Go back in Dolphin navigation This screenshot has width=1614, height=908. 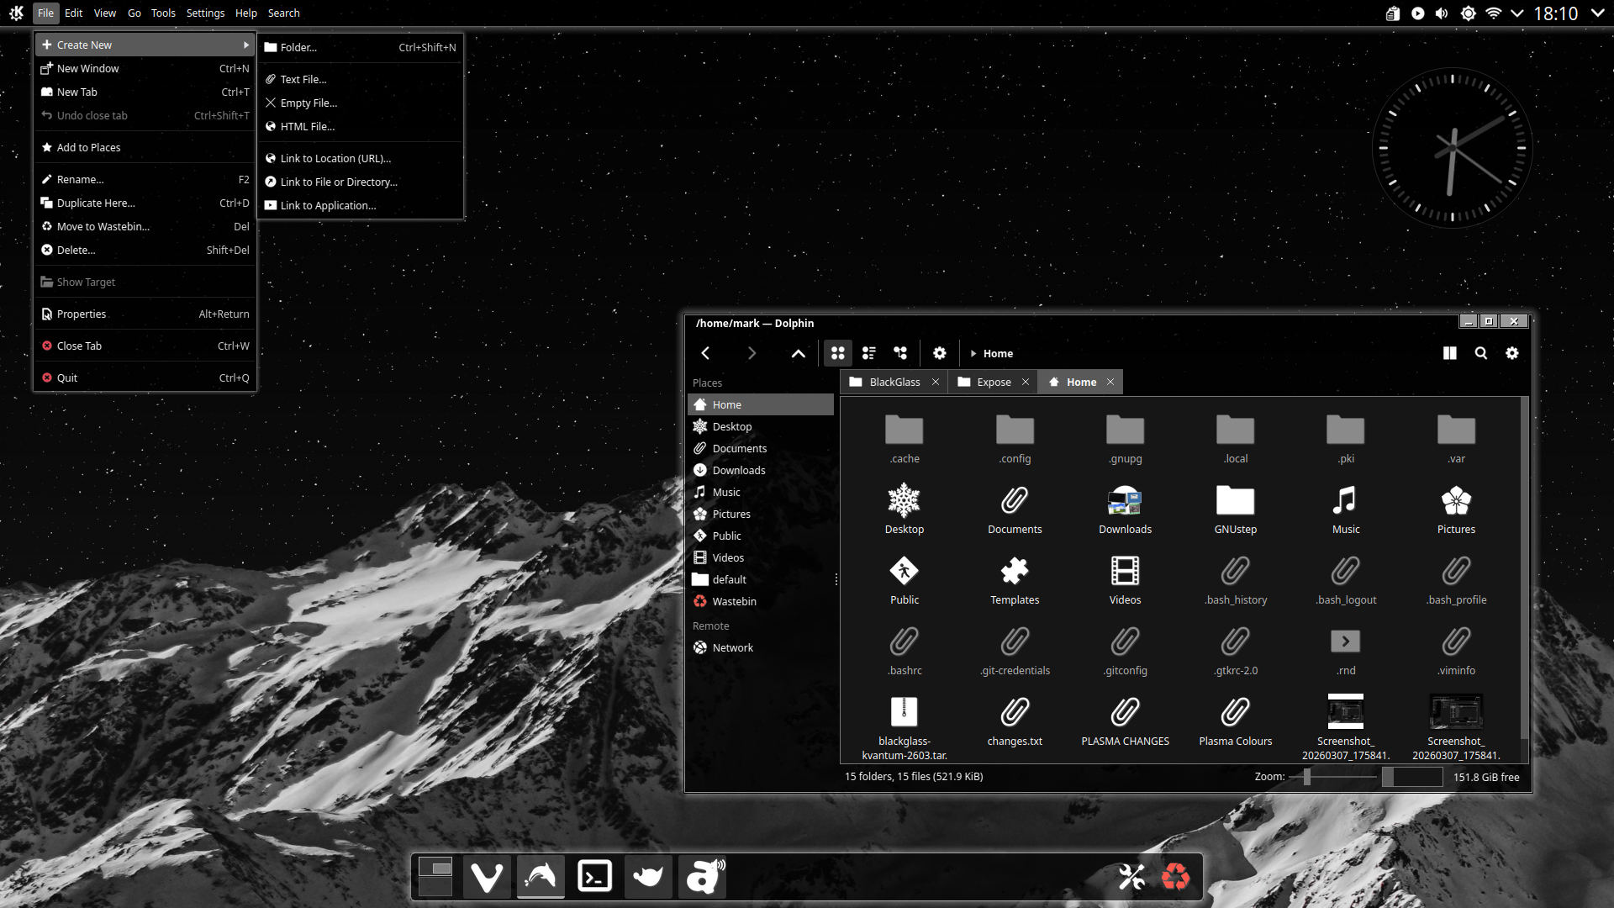pos(706,353)
